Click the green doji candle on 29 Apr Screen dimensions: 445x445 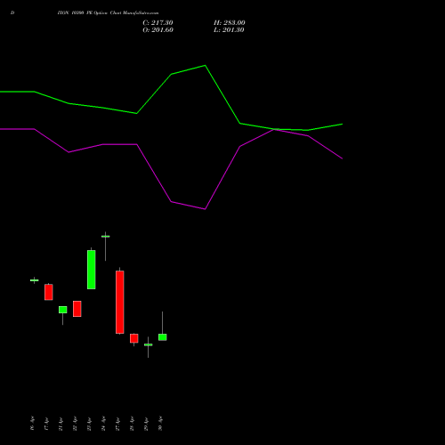tap(149, 344)
